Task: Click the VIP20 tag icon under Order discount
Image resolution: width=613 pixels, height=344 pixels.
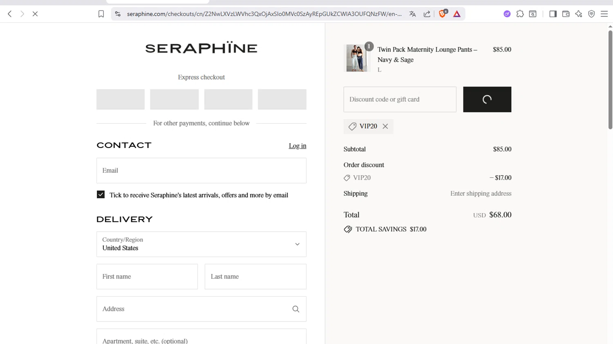Action: [x=347, y=178]
